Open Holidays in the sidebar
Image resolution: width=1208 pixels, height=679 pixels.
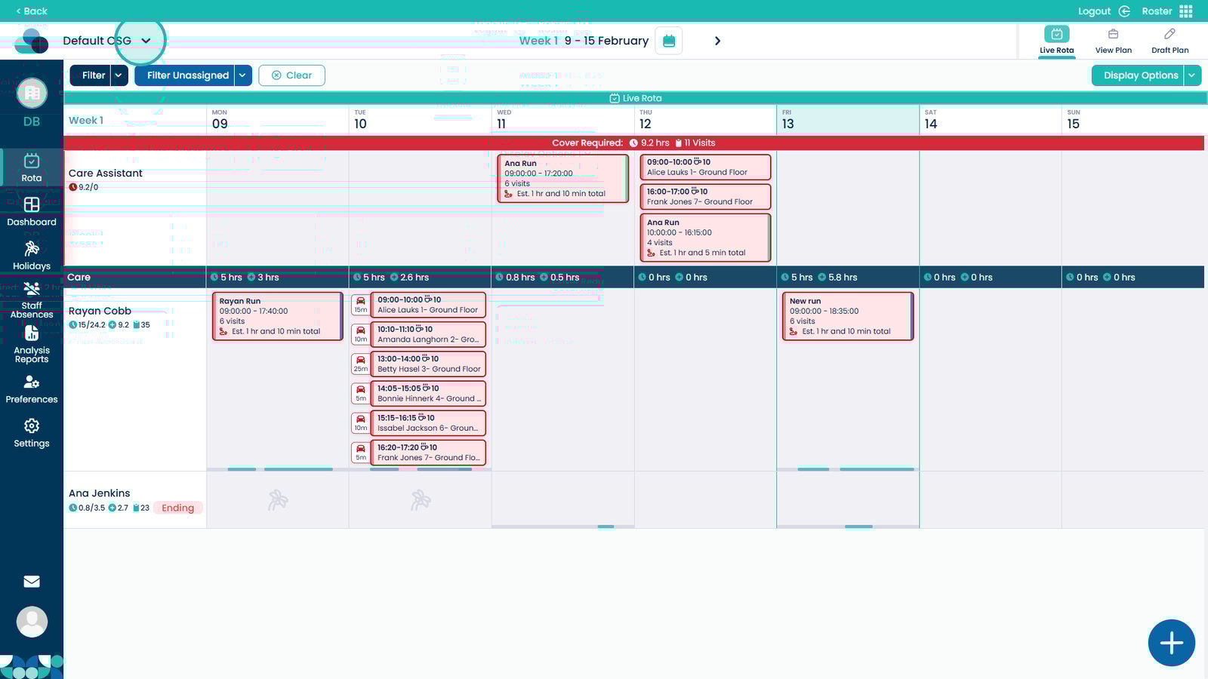tap(32, 256)
